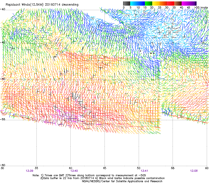
Task: Click the '35' longitude label on the bottom axis
Action: pyautogui.click(x=36, y=168)
